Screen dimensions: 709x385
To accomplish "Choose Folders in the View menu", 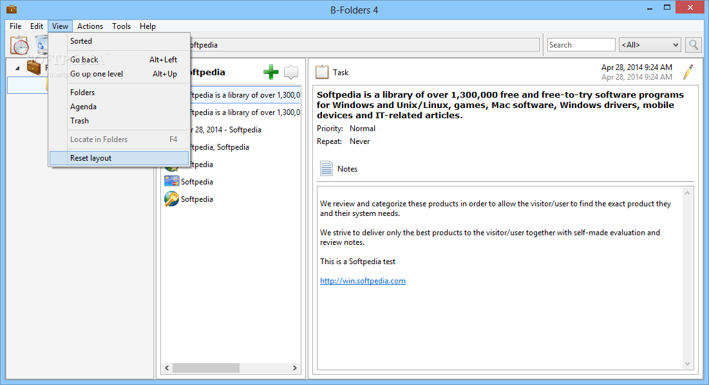I will click(x=119, y=92).
